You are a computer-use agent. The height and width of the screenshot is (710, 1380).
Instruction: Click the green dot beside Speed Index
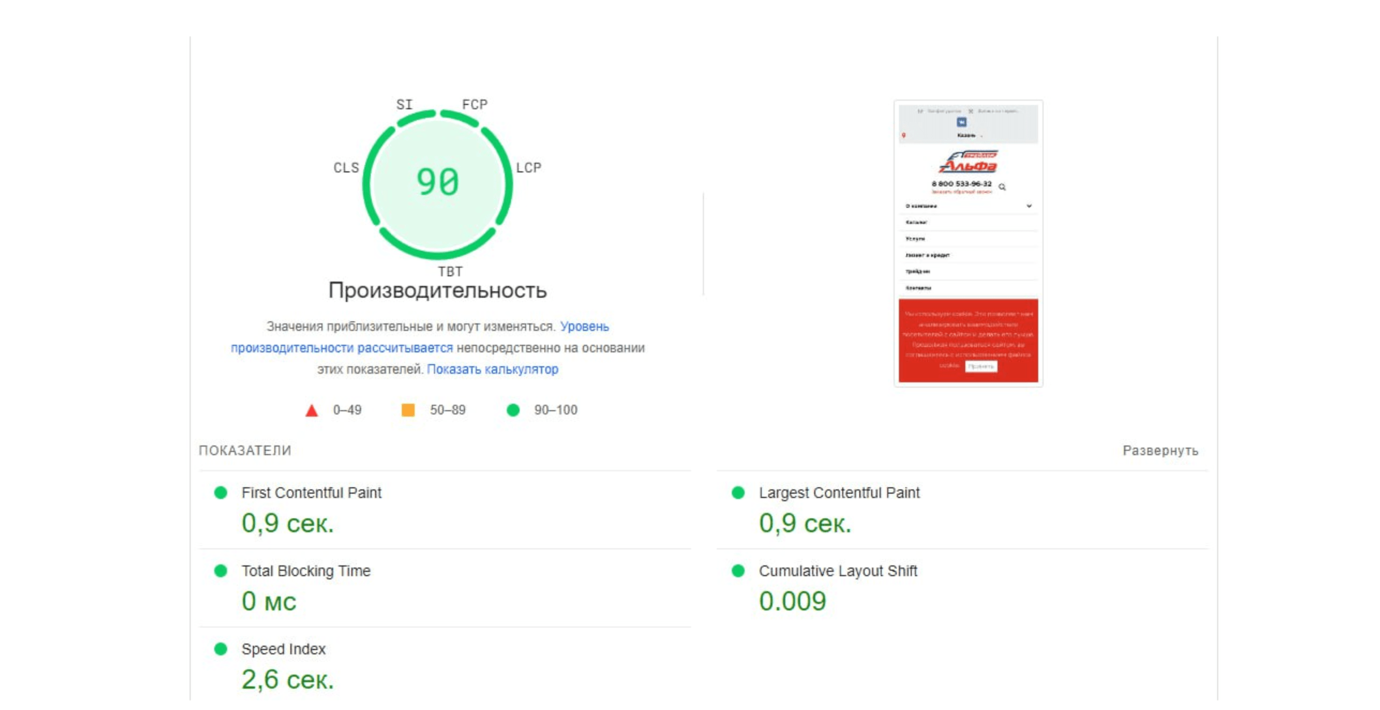(x=220, y=648)
